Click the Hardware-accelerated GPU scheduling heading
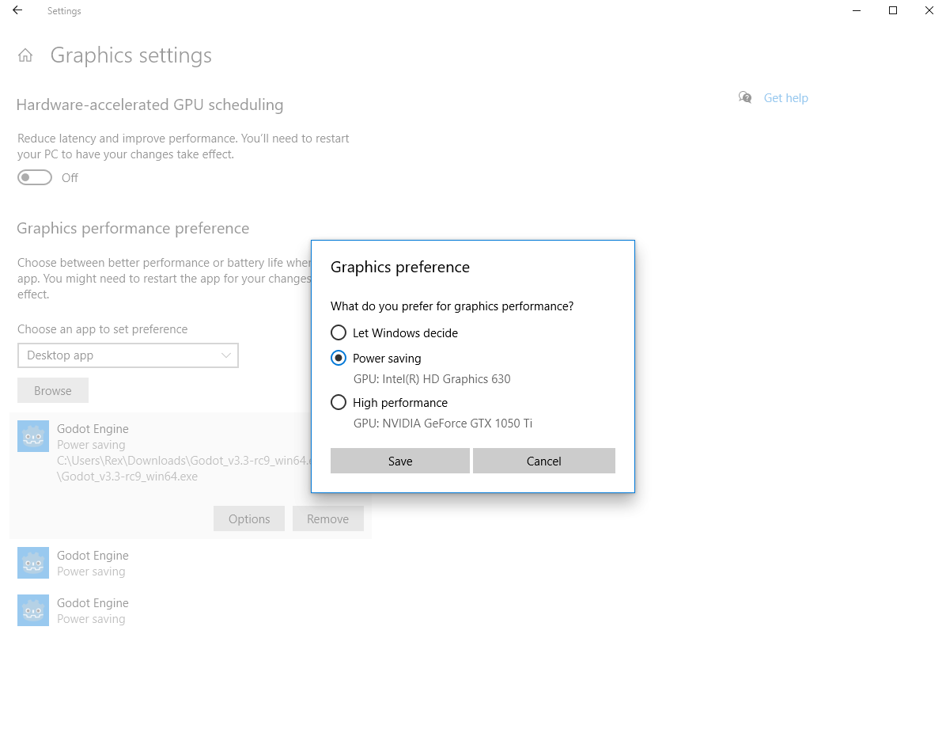Screen dimensions: 946x733 149,105
